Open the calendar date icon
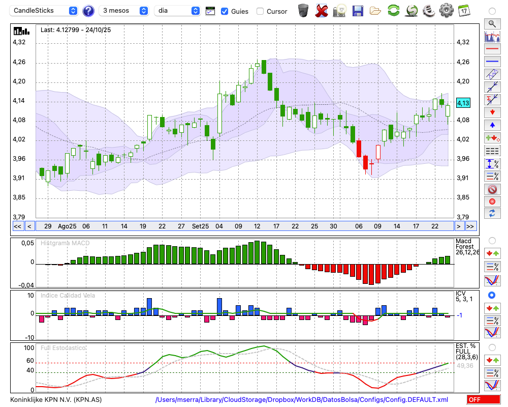The image size is (508, 407). coord(463,11)
